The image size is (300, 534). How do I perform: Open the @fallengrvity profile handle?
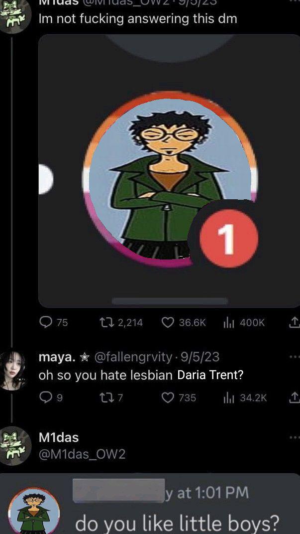(x=133, y=357)
